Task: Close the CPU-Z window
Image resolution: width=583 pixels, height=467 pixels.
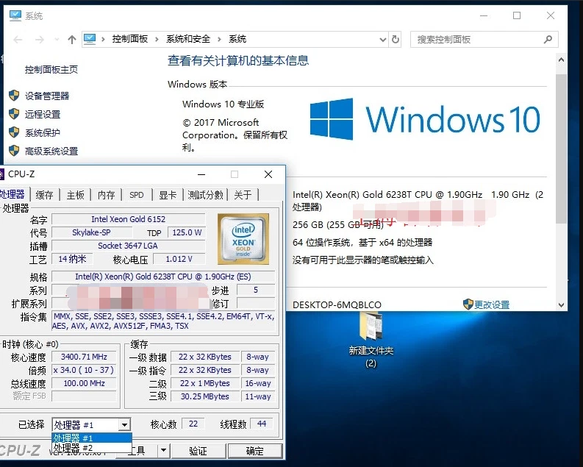Action: tap(268, 174)
